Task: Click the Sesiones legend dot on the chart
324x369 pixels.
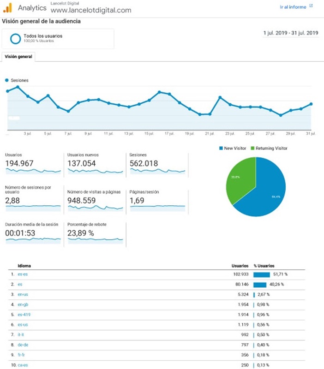Action: pos(7,80)
